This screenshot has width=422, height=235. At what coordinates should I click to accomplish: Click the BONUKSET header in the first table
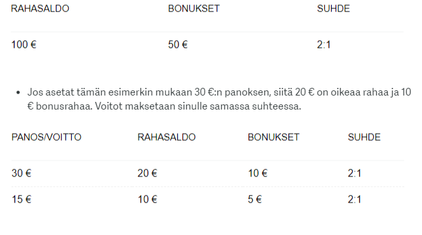[194, 9]
